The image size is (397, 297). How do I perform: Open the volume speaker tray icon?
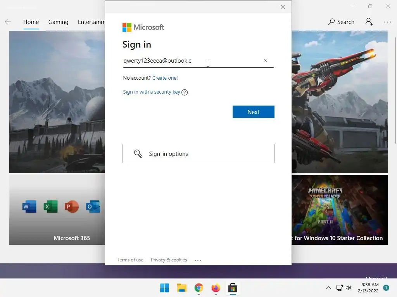click(x=349, y=288)
